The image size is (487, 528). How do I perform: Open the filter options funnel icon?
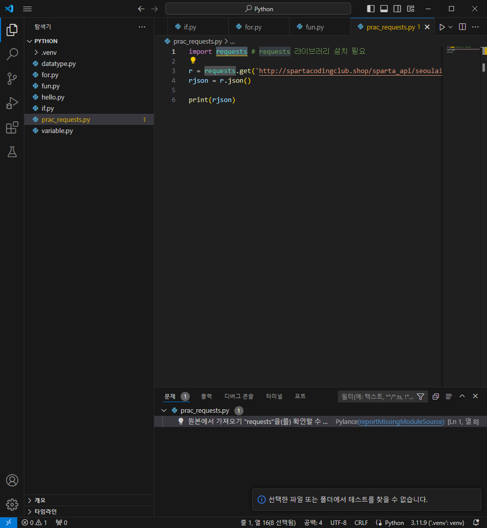click(x=421, y=397)
